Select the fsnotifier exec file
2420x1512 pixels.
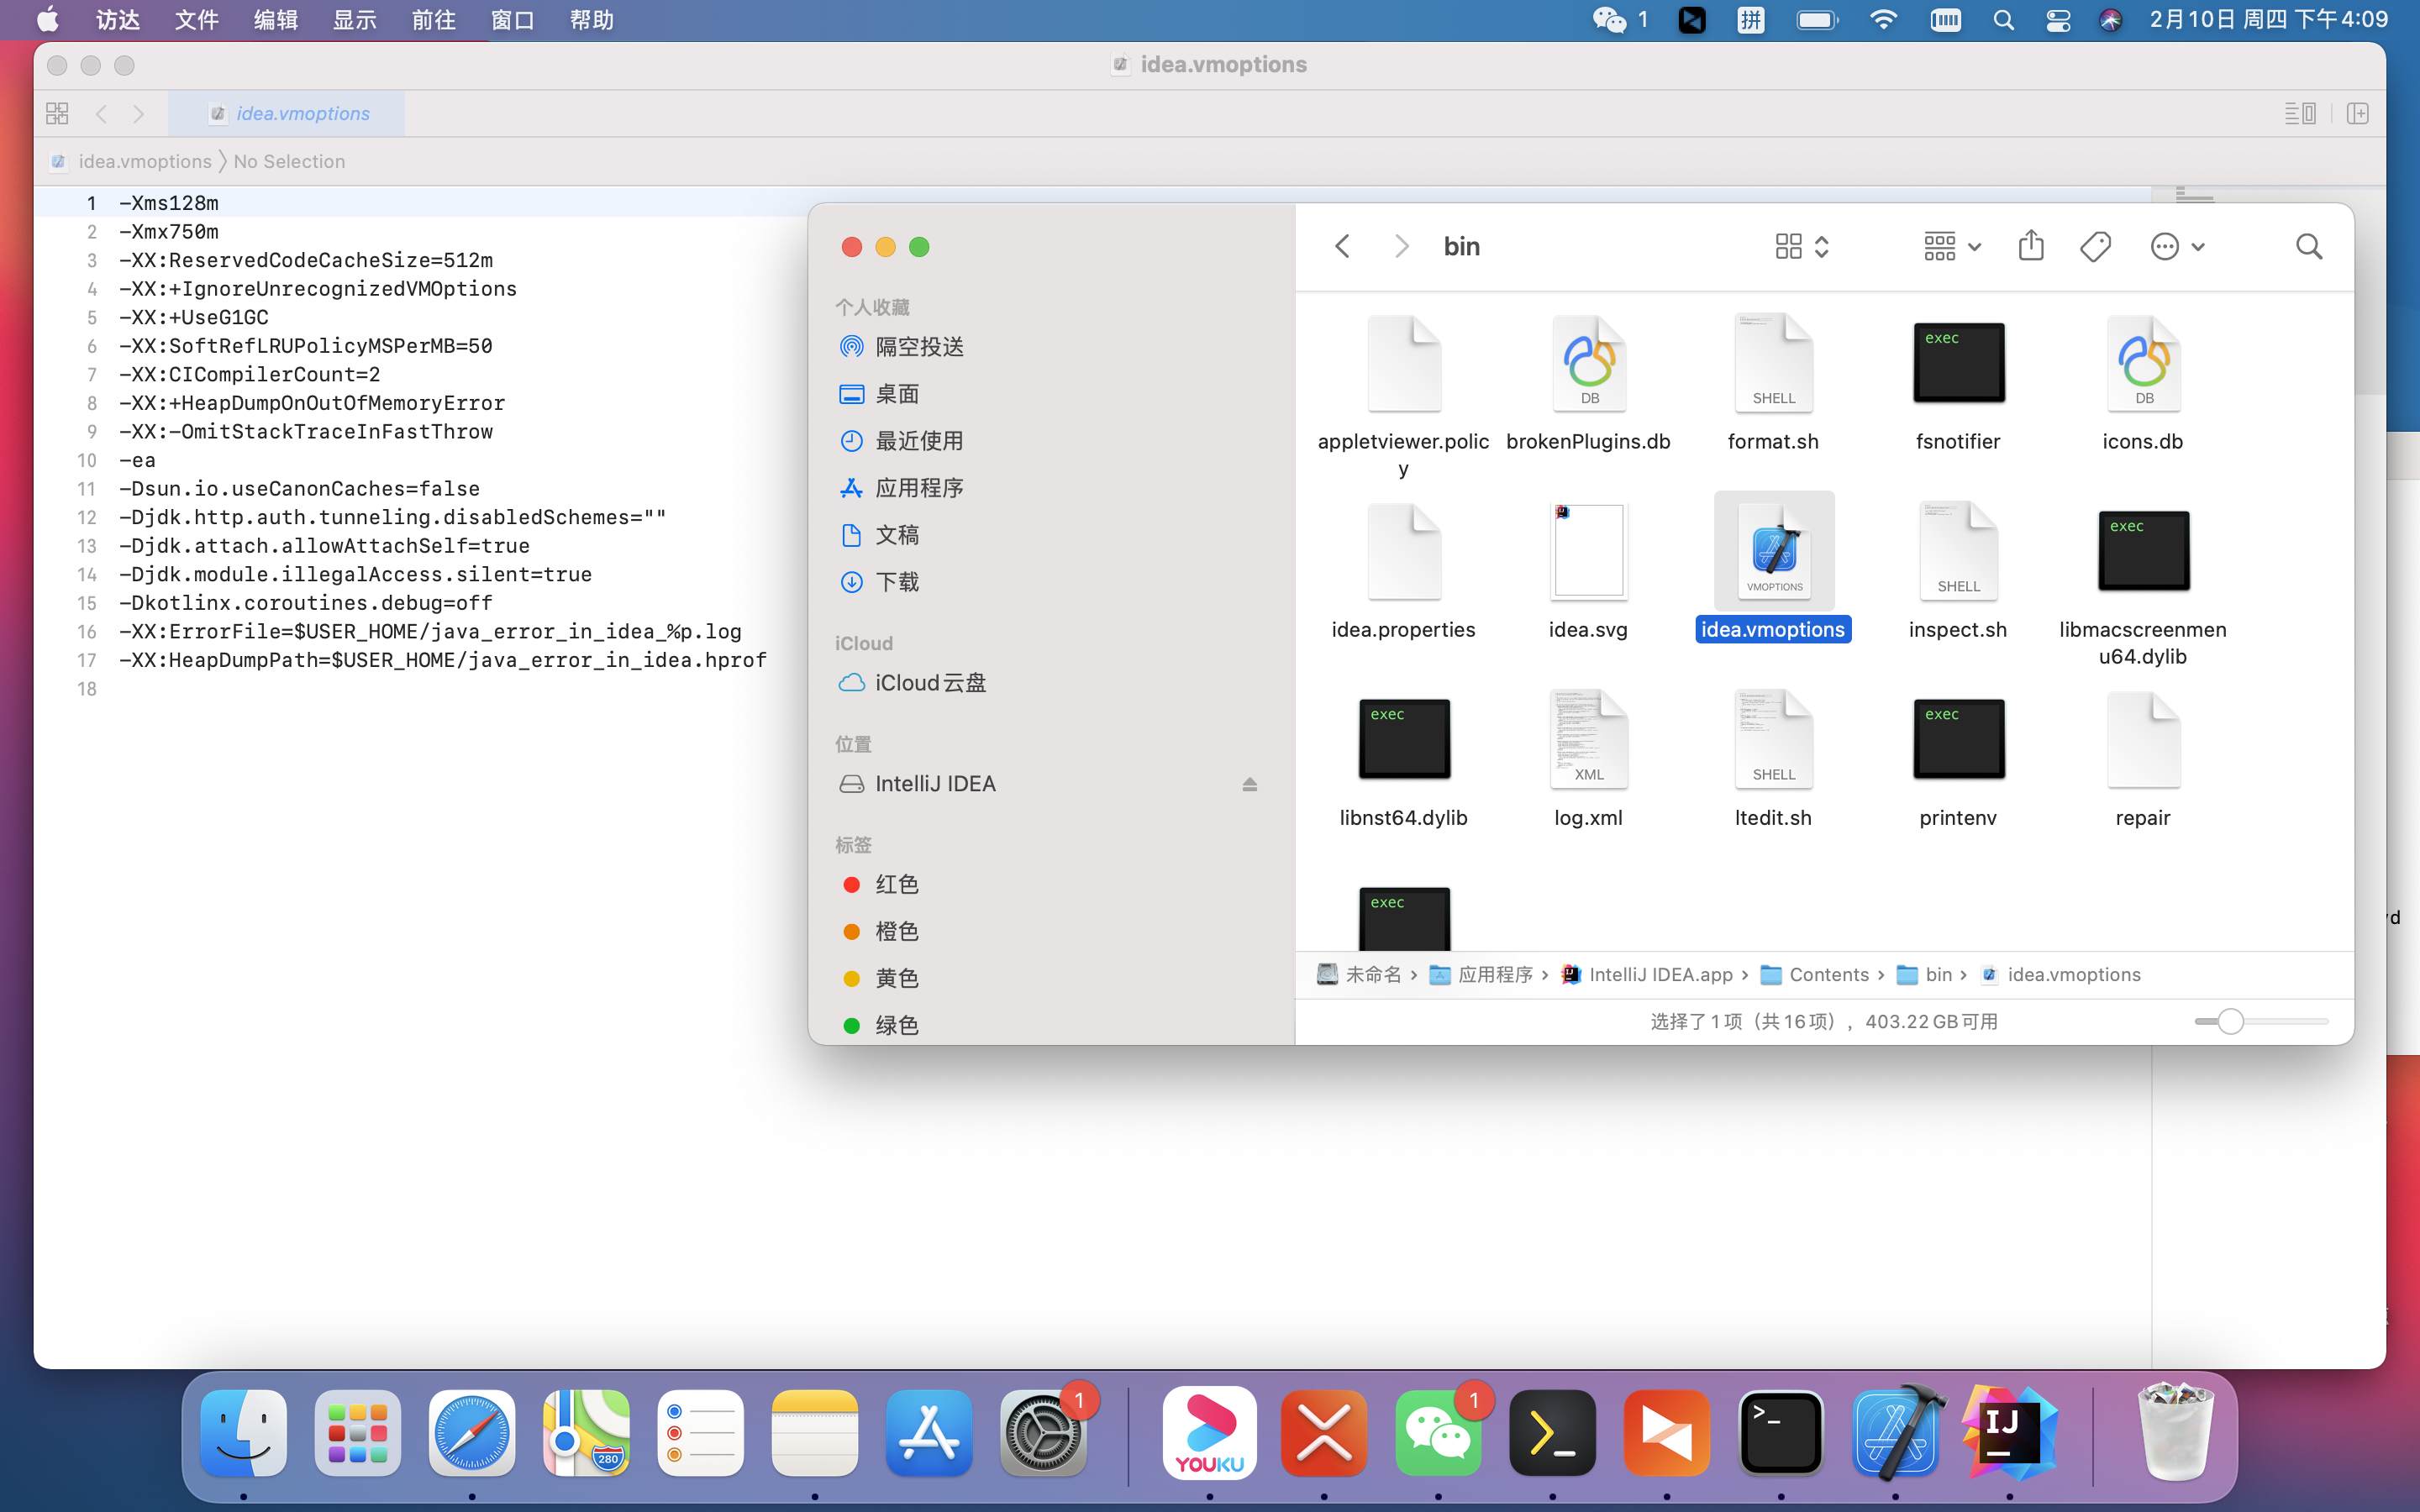[x=1958, y=362]
